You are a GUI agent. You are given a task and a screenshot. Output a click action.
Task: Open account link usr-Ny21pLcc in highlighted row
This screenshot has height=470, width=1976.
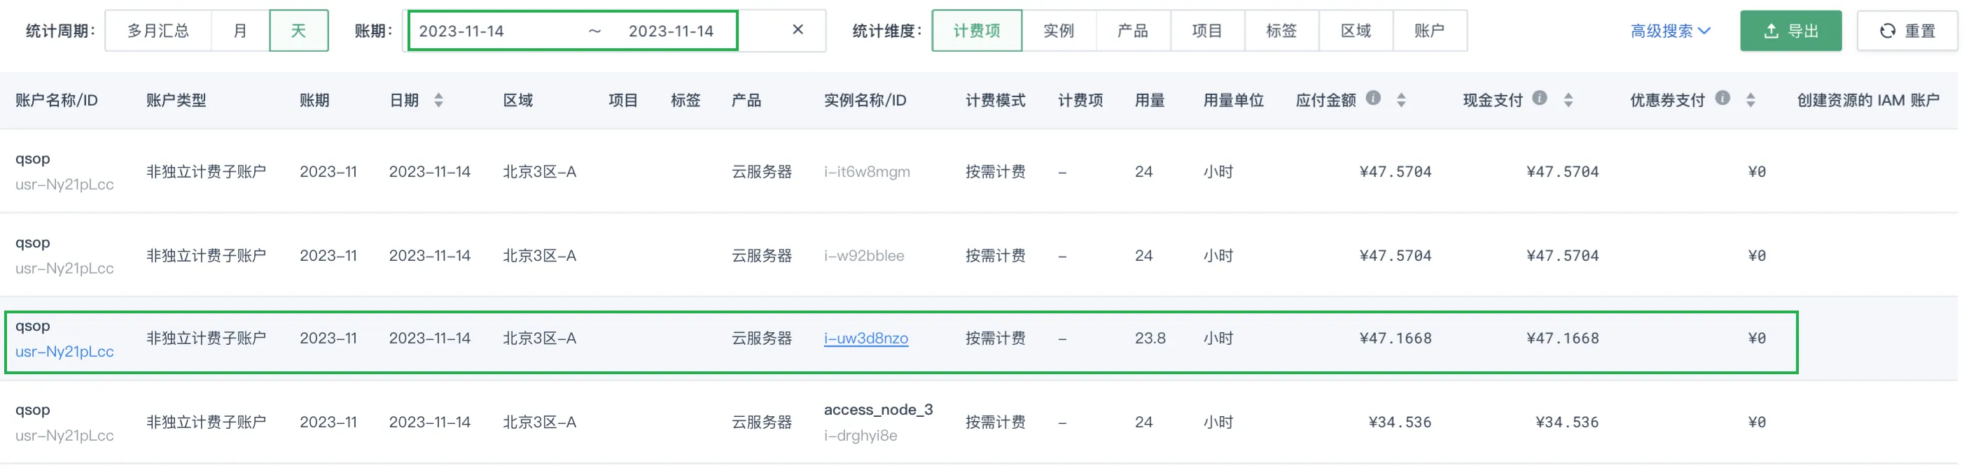click(x=64, y=352)
